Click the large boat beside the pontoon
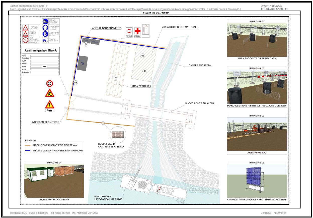This screenshot has height=218, width=313. coord(170,191)
